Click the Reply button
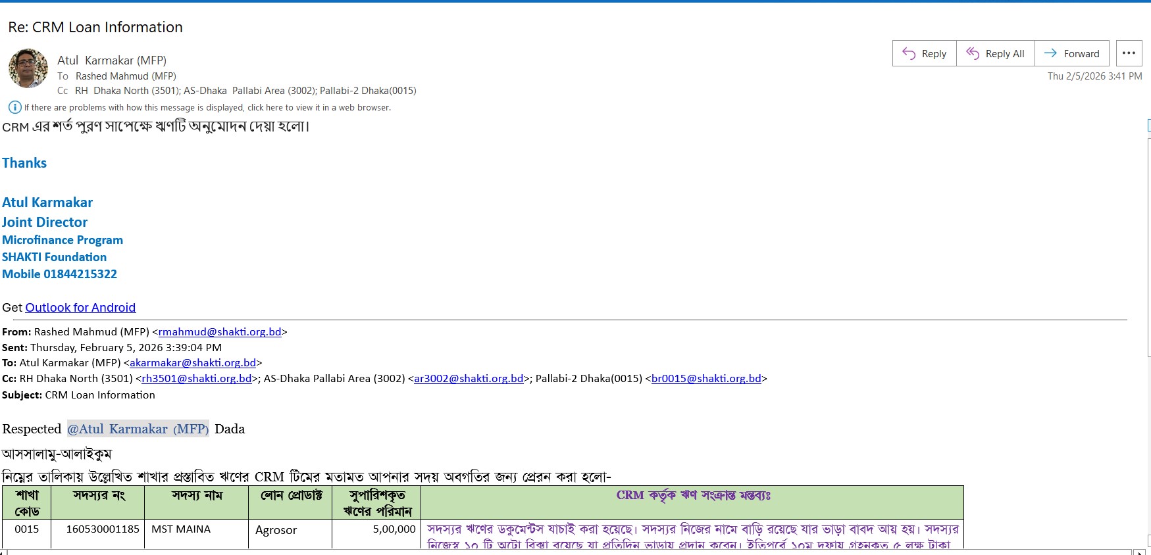 click(924, 54)
